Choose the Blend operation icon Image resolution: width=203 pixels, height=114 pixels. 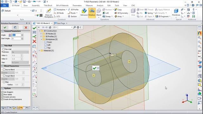coord(99,12)
